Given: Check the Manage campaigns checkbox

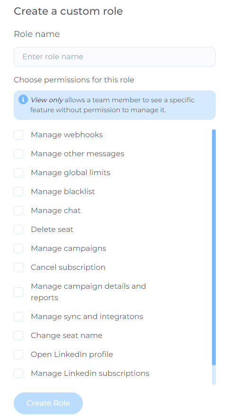Looking at the screenshot, I should click(18, 249).
